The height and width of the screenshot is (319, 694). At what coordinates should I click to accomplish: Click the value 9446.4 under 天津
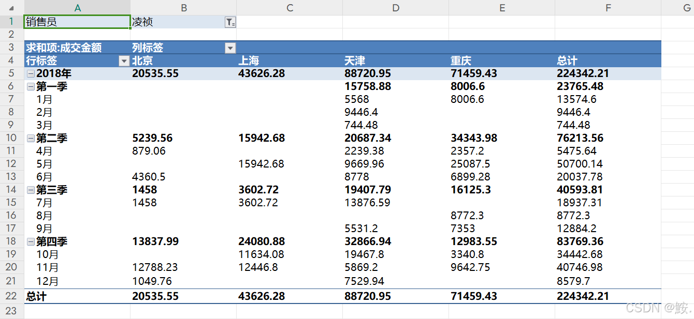pyautogui.click(x=361, y=113)
